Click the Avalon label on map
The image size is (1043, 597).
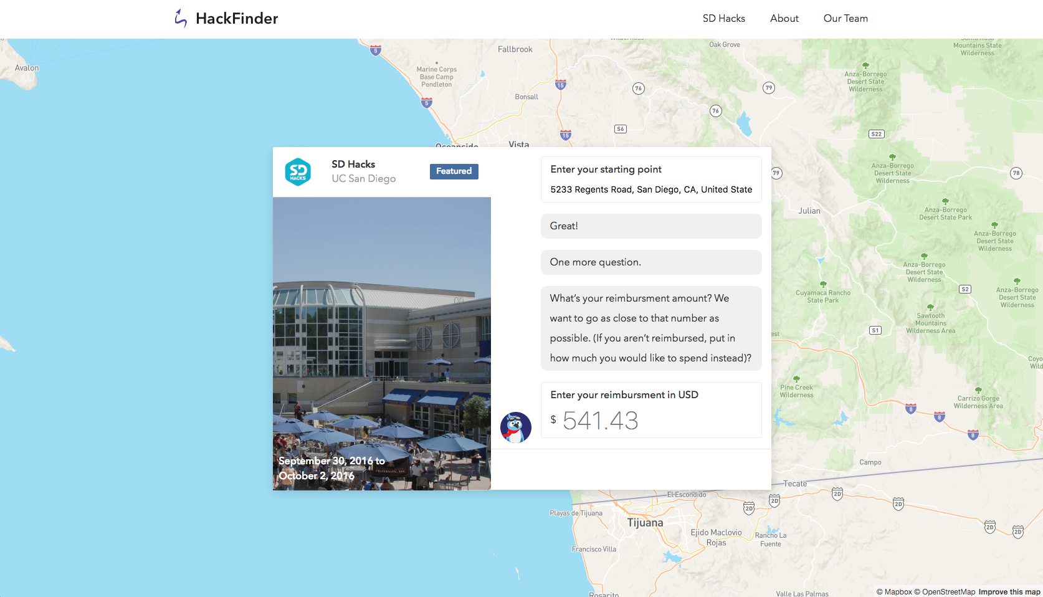(x=27, y=68)
